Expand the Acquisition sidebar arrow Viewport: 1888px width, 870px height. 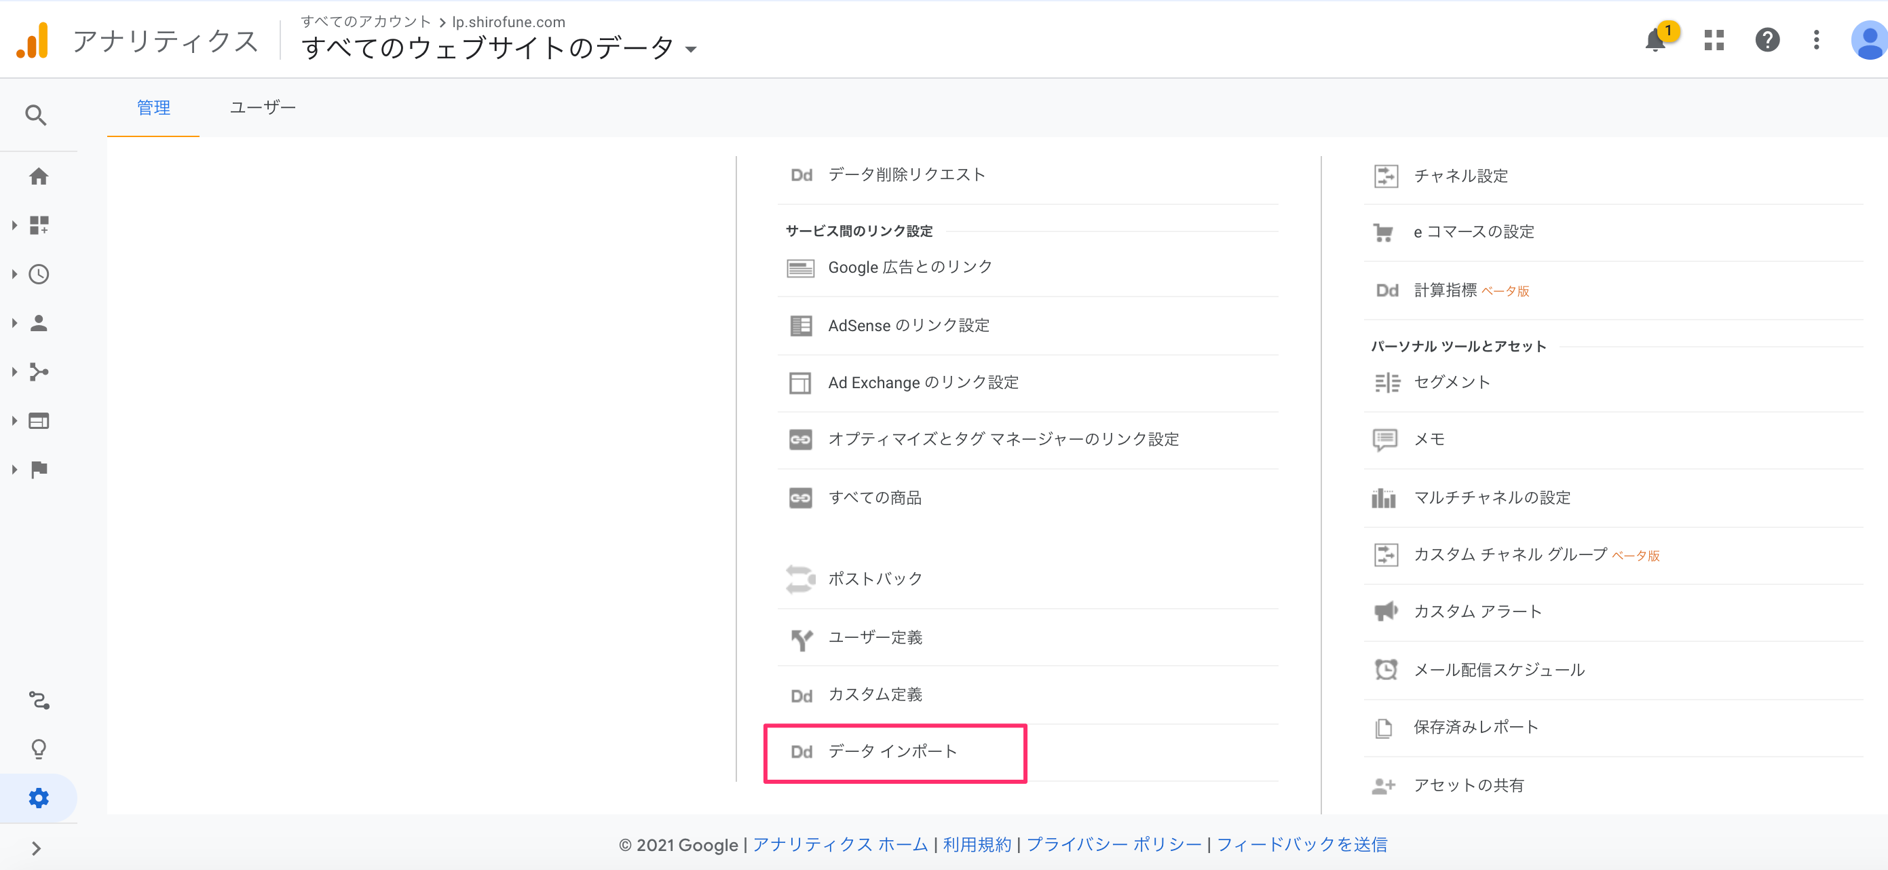14,372
